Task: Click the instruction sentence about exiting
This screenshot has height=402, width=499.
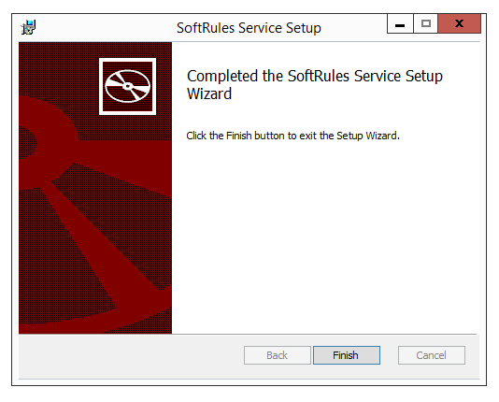Action: click(292, 136)
